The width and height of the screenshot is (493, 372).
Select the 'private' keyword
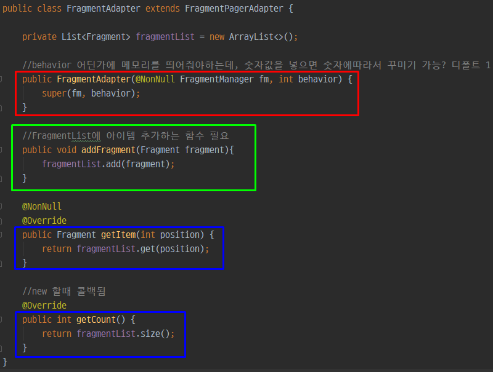pyautogui.click(x=39, y=37)
